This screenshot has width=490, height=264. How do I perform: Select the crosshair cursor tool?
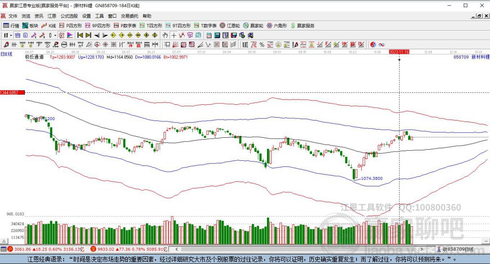pos(174,35)
